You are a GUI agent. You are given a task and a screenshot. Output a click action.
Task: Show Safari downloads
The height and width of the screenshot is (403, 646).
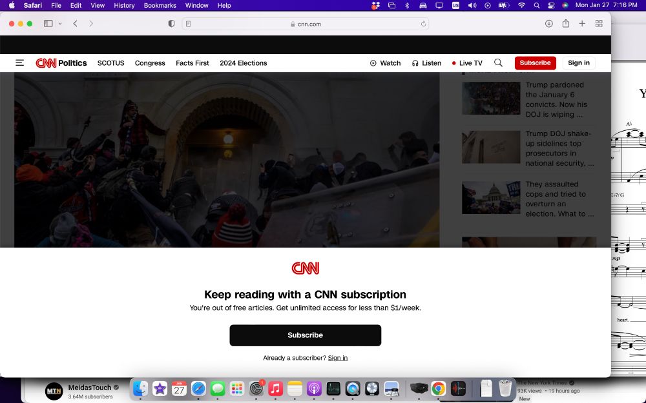548,23
